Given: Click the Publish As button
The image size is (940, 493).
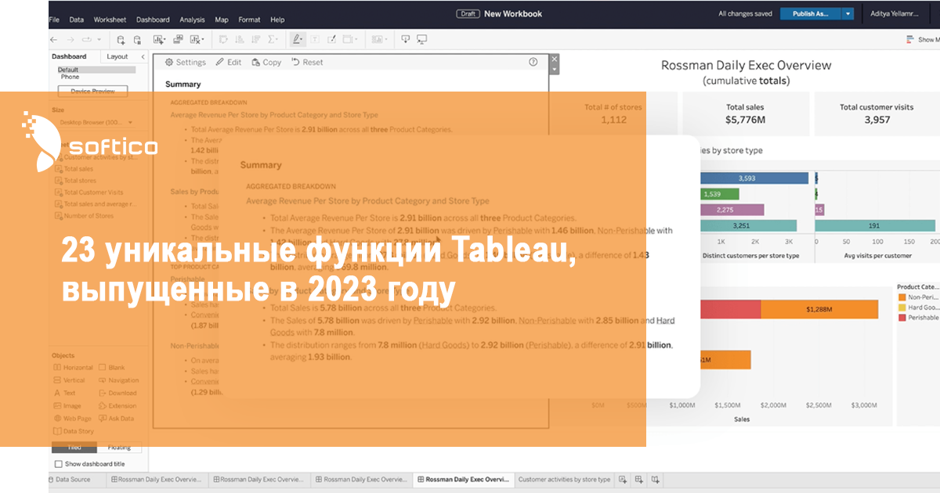Looking at the screenshot, I should pos(810,13).
